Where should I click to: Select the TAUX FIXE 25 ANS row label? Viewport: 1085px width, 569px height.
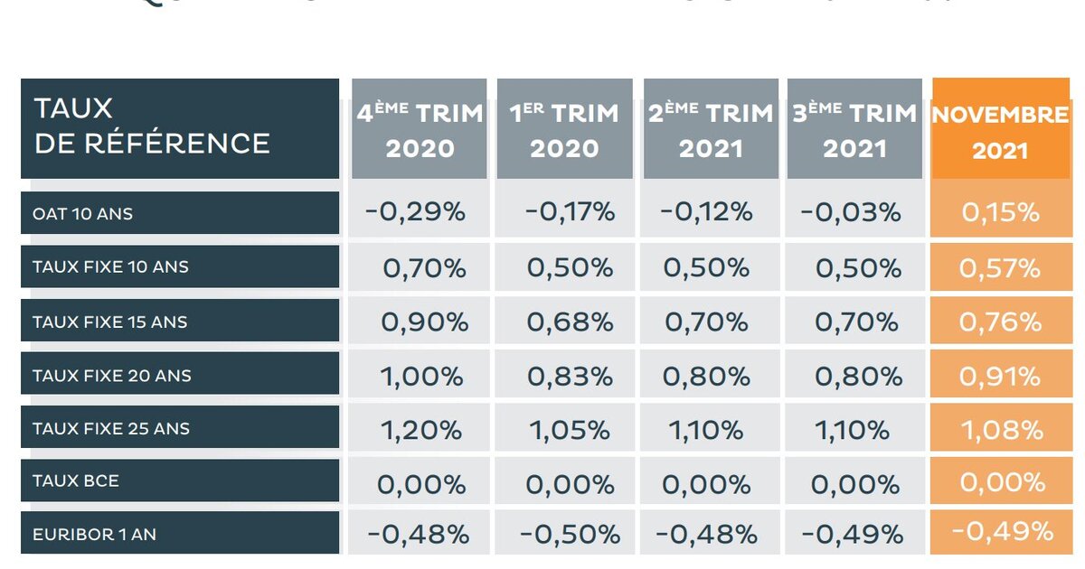tap(180, 428)
